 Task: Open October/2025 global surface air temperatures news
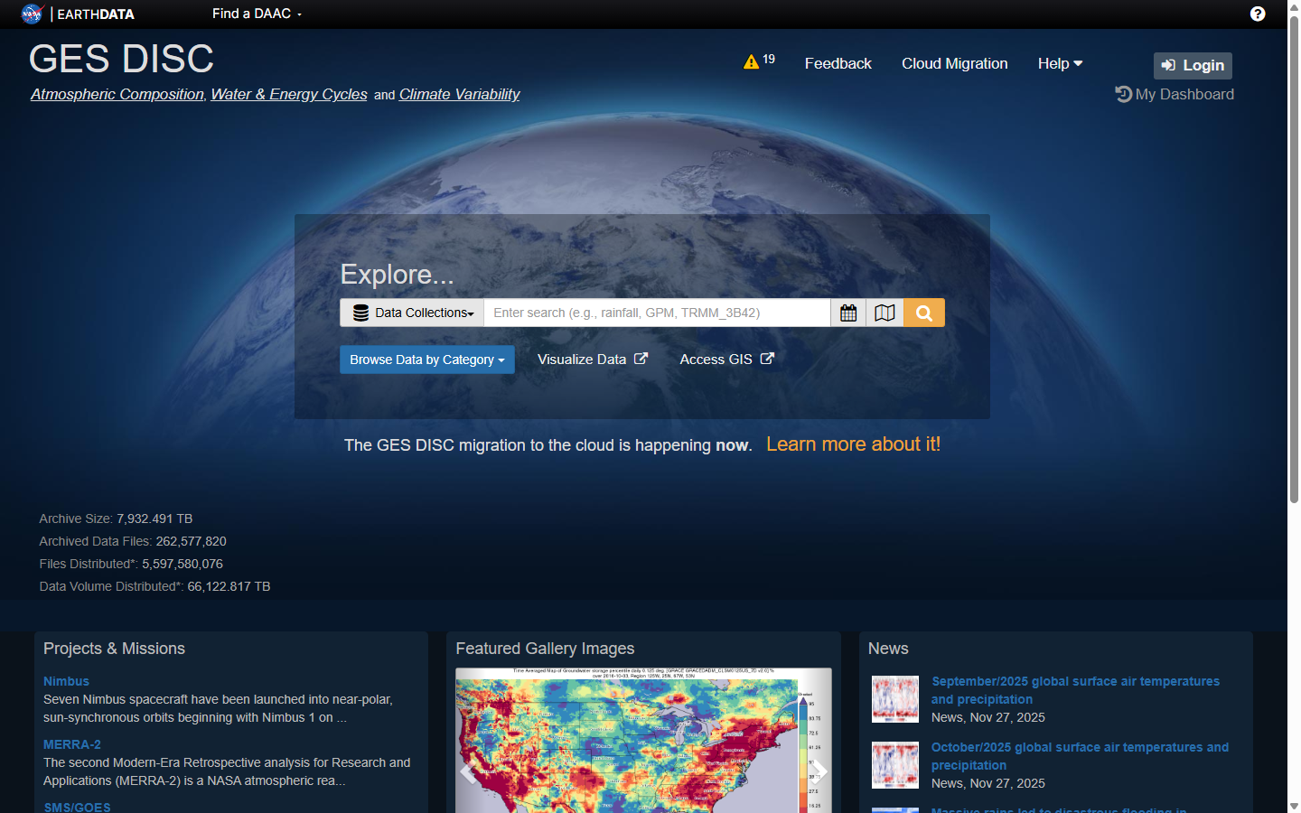1080,756
